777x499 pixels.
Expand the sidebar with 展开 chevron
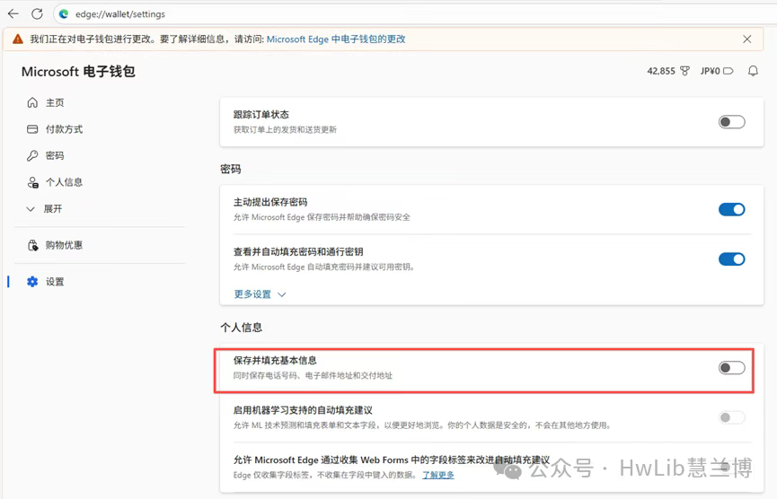pyautogui.click(x=31, y=209)
